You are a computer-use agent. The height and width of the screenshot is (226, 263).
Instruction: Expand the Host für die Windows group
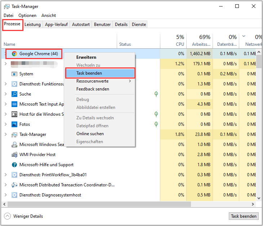(6, 114)
